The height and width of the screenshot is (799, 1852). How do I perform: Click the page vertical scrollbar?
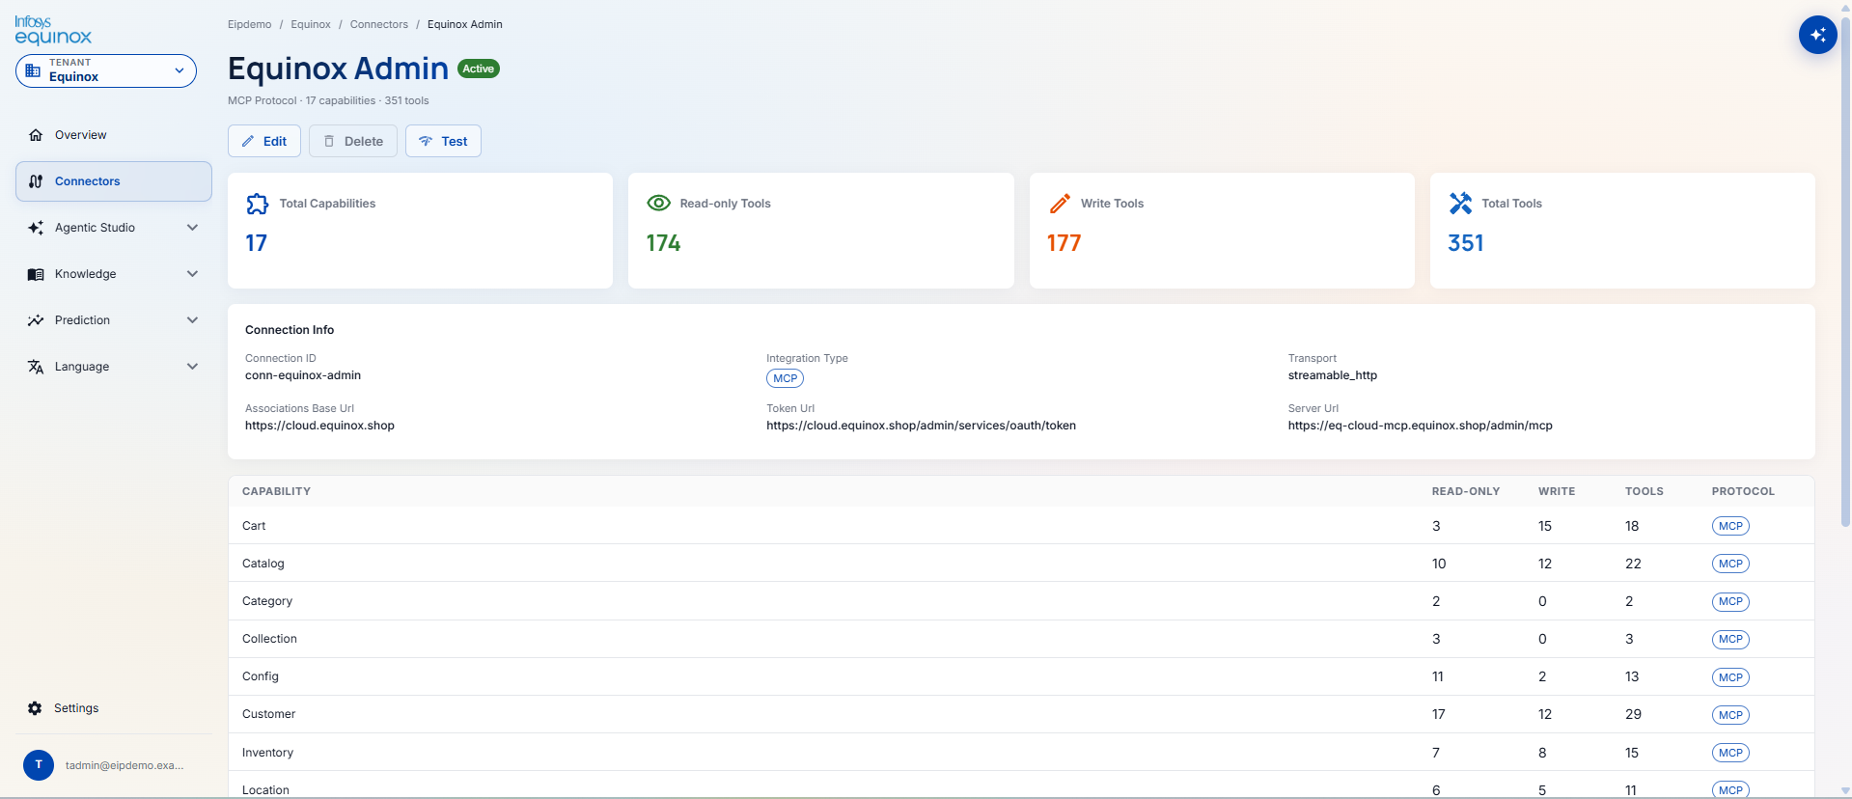[x=1845, y=270]
